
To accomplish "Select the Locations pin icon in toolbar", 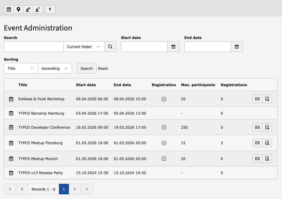I will (18, 9).
